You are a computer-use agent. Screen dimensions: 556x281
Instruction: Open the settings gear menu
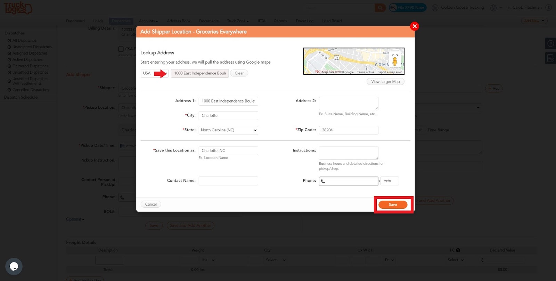click(493, 8)
